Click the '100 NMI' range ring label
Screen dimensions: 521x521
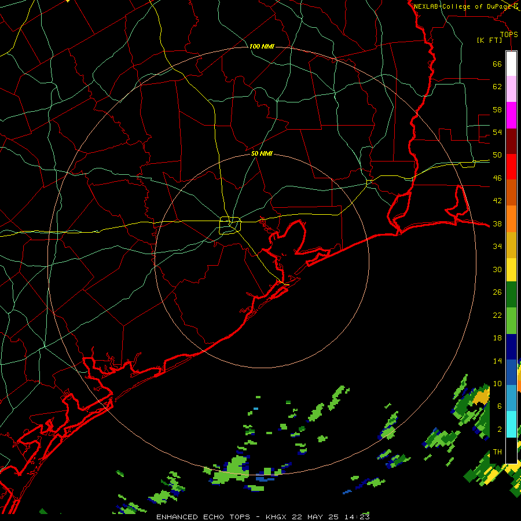[262, 46]
